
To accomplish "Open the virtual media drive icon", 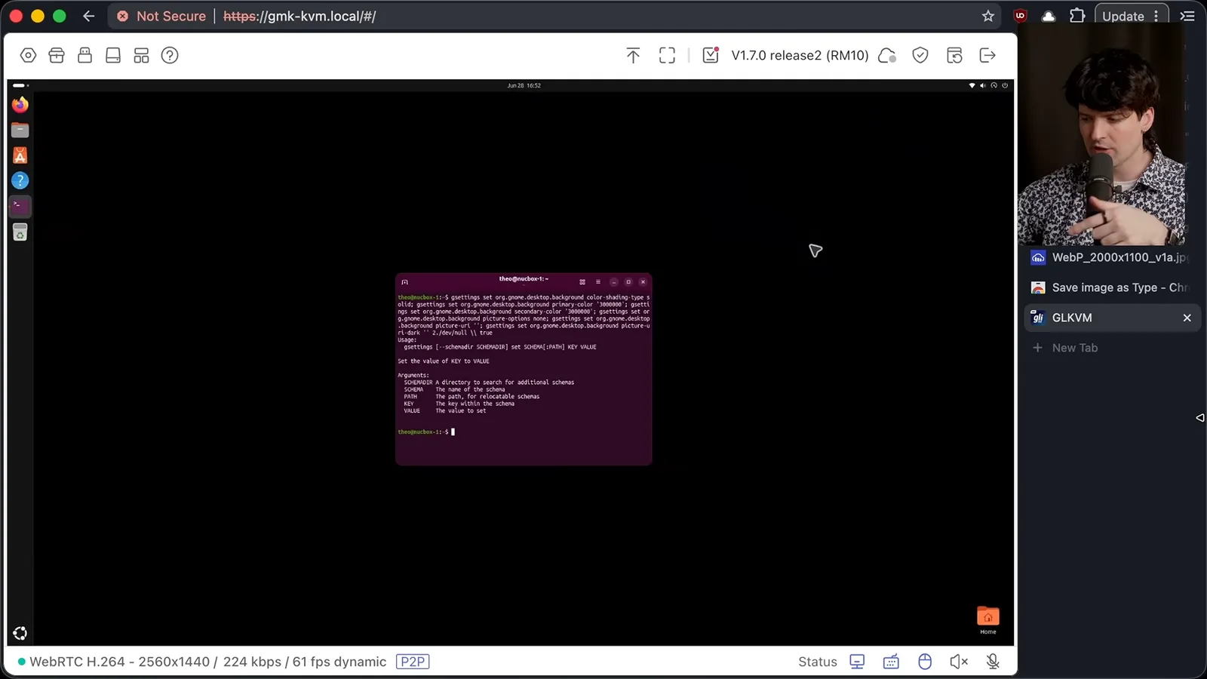I will pos(113,55).
